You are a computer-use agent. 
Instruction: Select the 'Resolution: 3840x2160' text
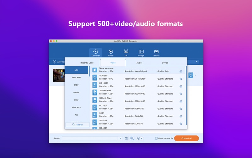tap(135, 79)
